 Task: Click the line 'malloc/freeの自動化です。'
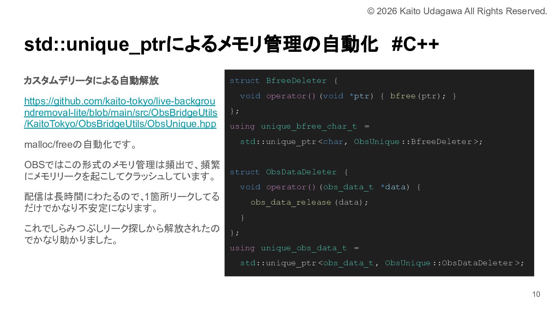(81, 145)
